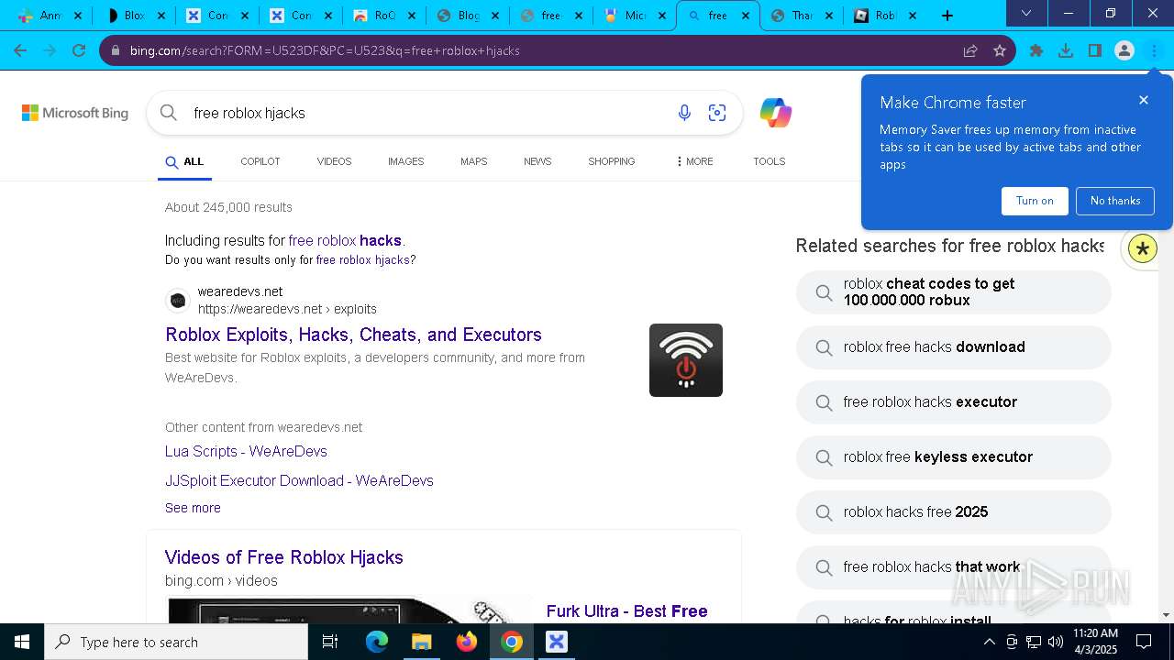
Task: Switch to the COPILOT tab
Action: click(260, 161)
